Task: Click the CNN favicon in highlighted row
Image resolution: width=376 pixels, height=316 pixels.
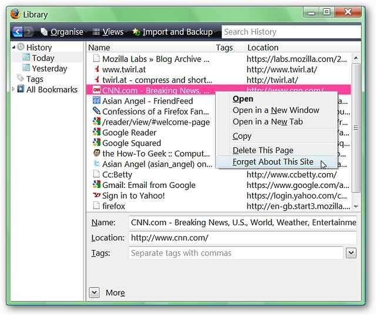Action: (x=96, y=90)
